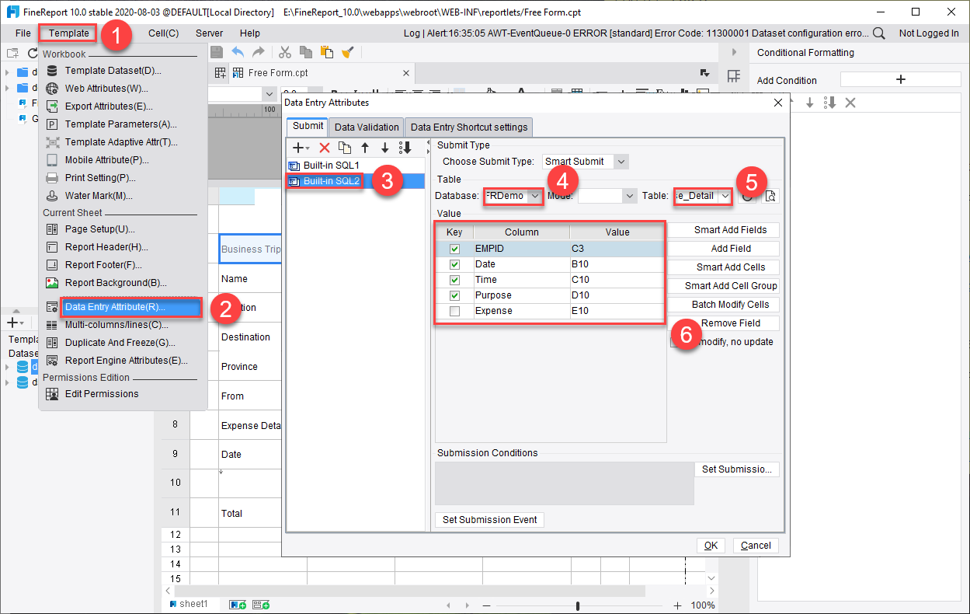Viewport: 970px width, 614px height.
Task: Click new folder icon in file panel
Action: coord(12,53)
